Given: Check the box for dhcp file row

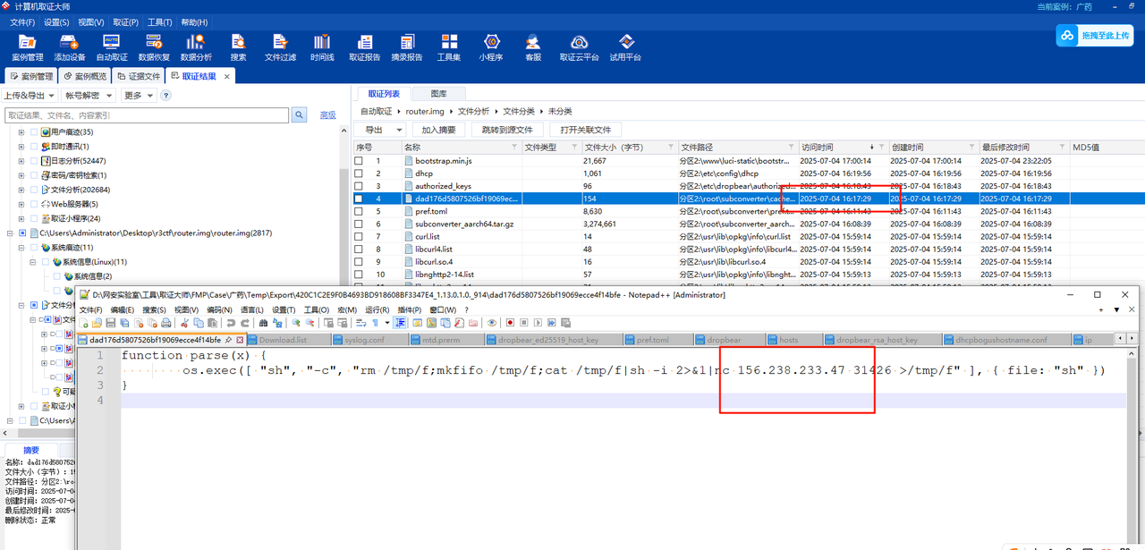Looking at the screenshot, I should [359, 173].
